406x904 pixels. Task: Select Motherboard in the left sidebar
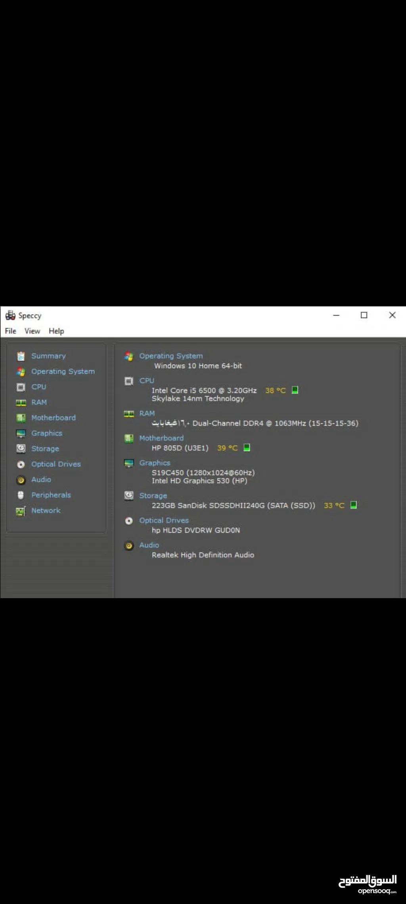click(x=53, y=418)
